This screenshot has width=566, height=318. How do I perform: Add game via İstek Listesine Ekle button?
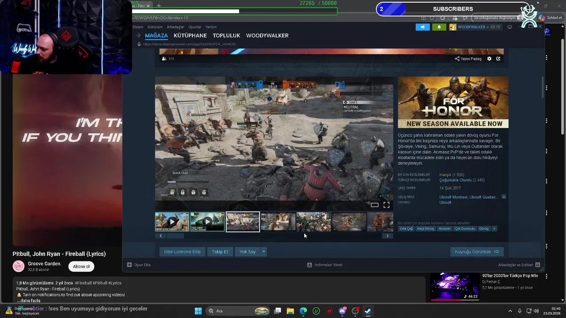(182, 252)
